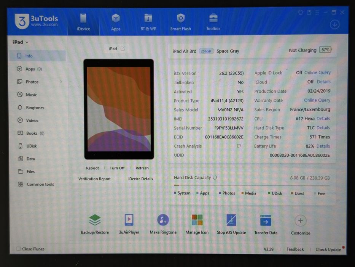Click the iPad device preview image
The width and height of the screenshot is (355, 267).
tap(119, 109)
